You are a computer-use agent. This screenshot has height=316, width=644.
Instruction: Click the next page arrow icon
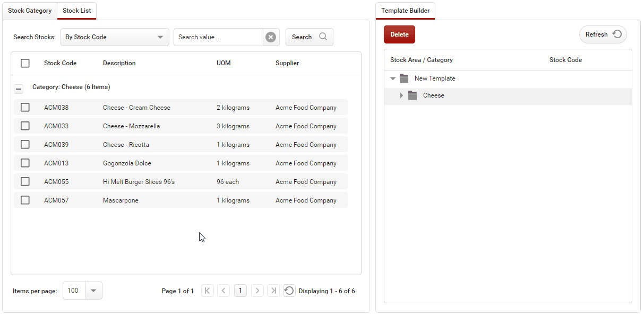[257, 291]
